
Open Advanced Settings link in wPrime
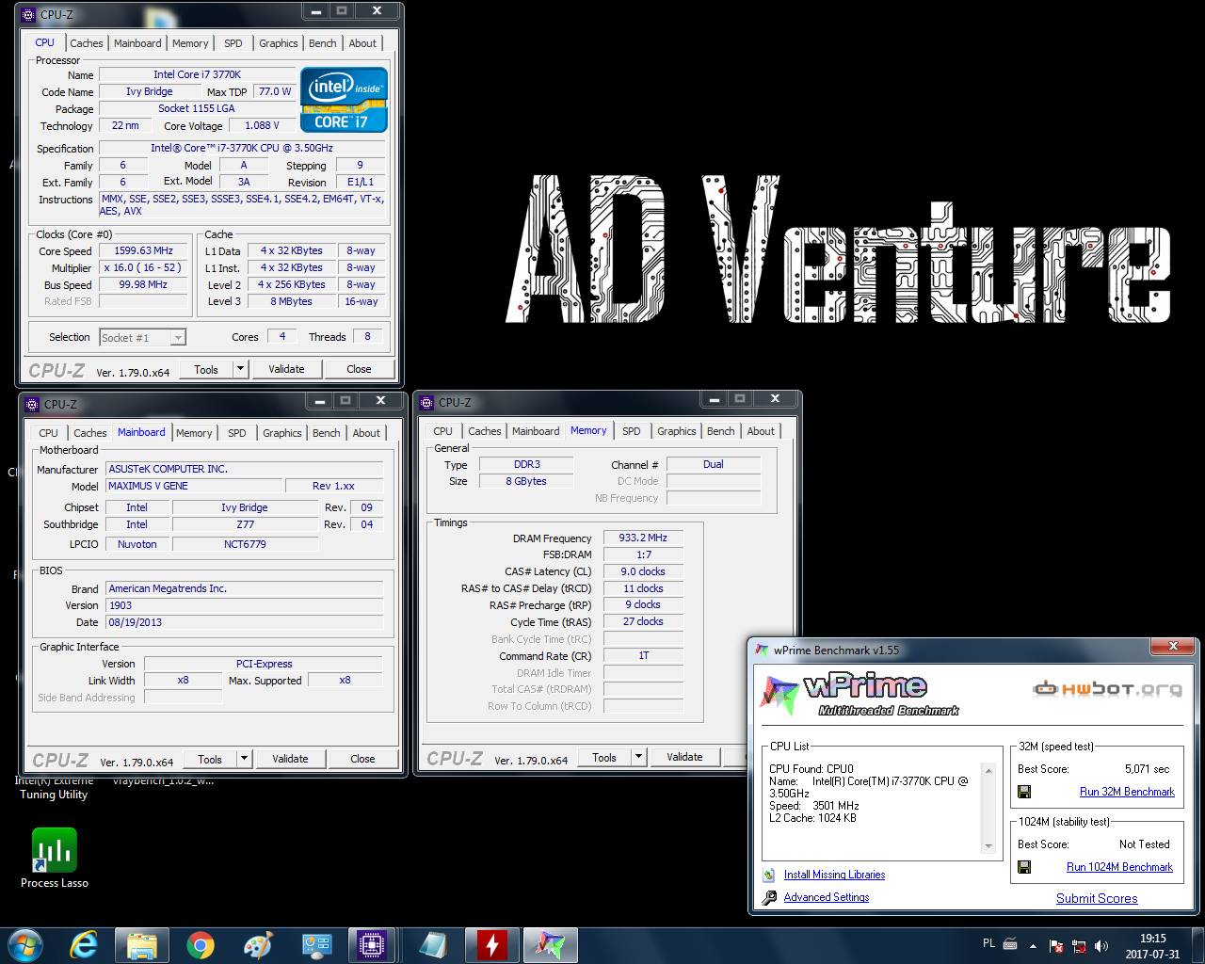827,897
